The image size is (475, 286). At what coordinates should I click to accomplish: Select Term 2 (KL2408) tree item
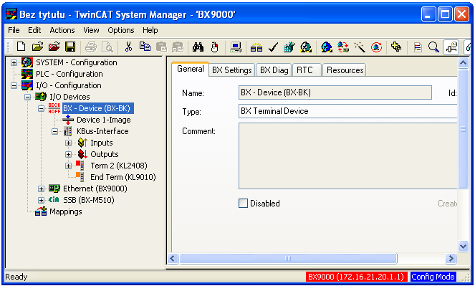pyautogui.click(x=119, y=166)
